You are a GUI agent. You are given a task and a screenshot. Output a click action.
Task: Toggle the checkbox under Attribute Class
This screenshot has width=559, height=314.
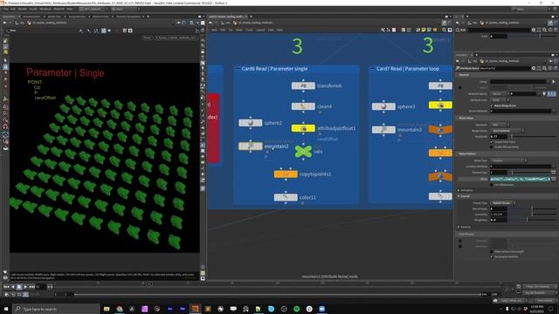[492, 106]
